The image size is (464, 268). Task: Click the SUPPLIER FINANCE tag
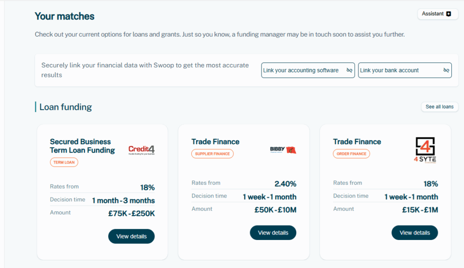[212, 154]
